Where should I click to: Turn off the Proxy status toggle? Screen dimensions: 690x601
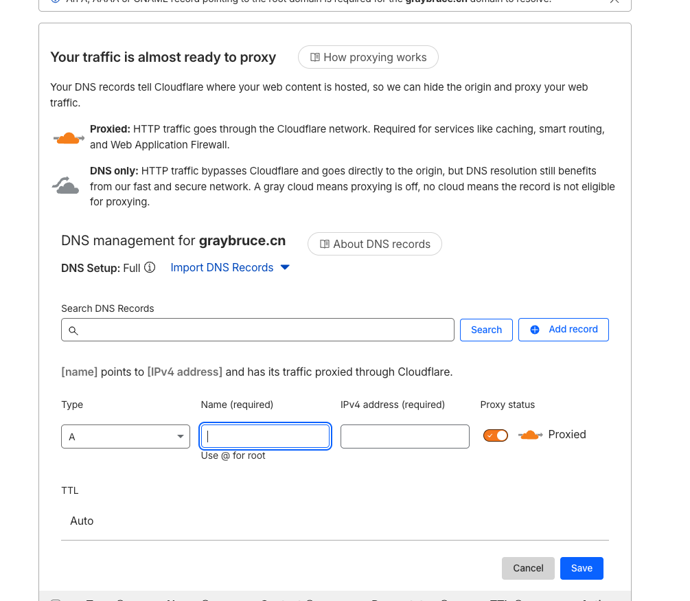click(x=496, y=435)
